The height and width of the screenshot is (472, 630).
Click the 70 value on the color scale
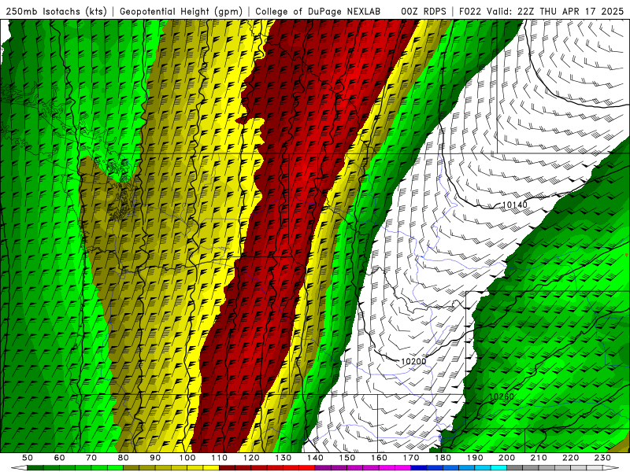tap(91, 458)
